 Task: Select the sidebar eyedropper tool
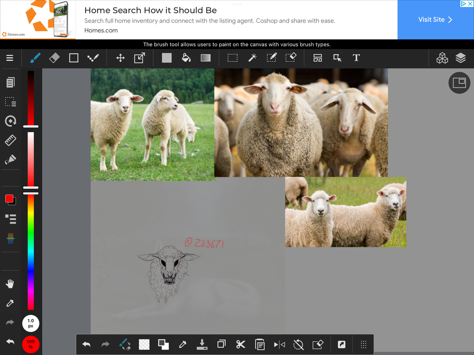click(x=10, y=303)
